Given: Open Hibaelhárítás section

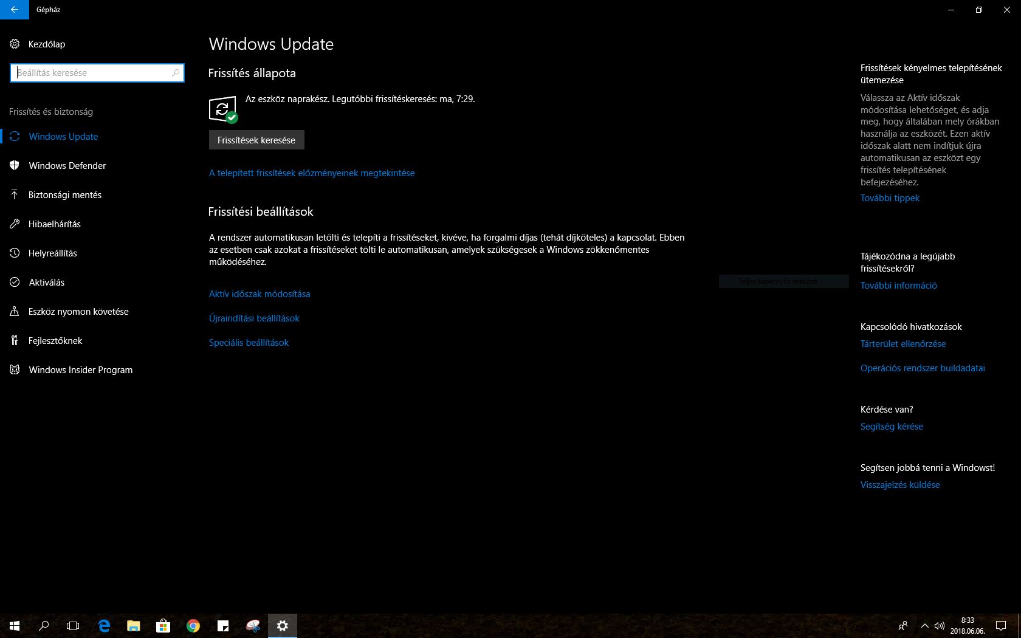Looking at the screenshot, I should coord(55,224).
